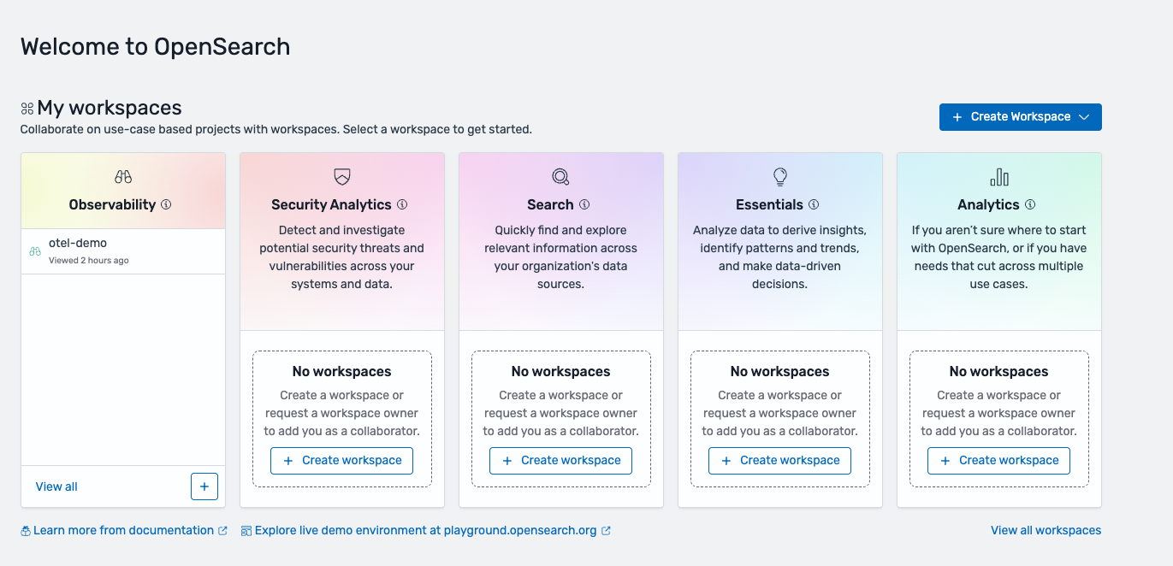
Task: Create workspace in the Essentials card
Action: [x=780, y=460]
